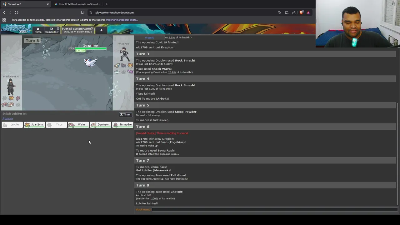Bookmark this page icon
This screenshot has height=225, width=400.
coord(82,12)
